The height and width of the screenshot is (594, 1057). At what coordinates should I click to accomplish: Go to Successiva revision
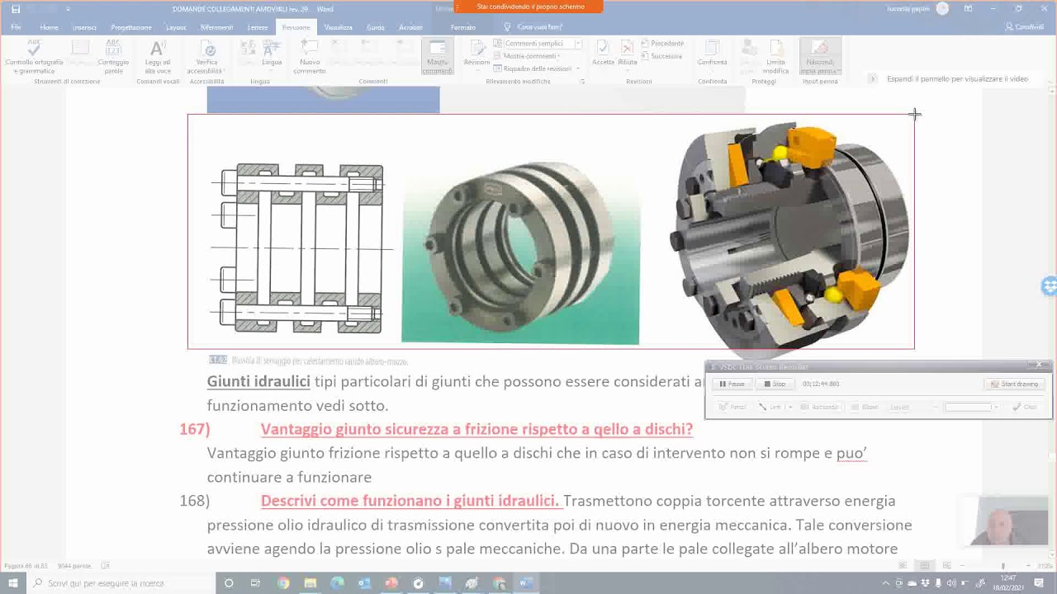(661, 56)
